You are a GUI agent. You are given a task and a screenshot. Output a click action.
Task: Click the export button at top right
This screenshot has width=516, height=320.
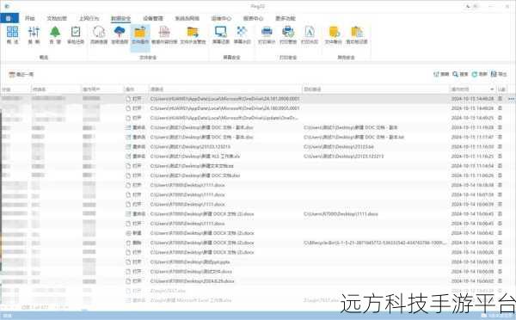click(499, 74)
